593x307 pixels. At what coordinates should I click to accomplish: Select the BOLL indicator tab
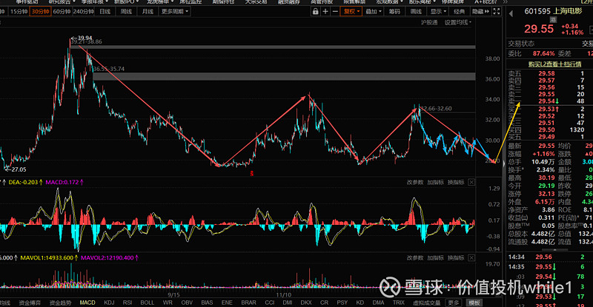point(148,303)
